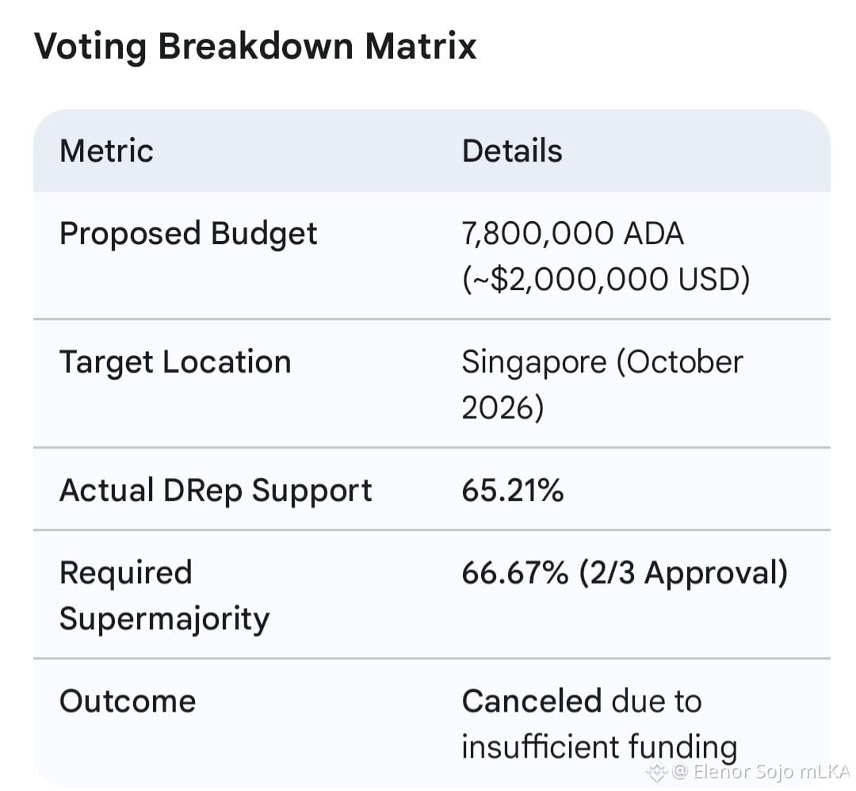Click the ~$2,000,000 USD amount

(606, 280)
